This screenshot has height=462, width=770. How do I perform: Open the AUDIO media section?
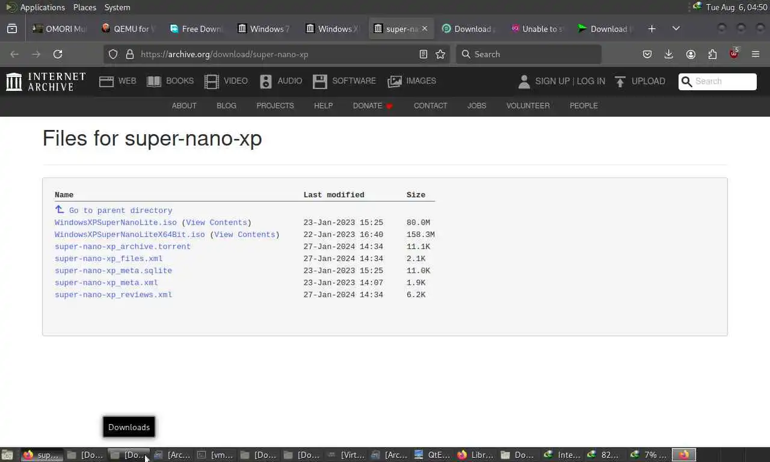pos(281,81)
